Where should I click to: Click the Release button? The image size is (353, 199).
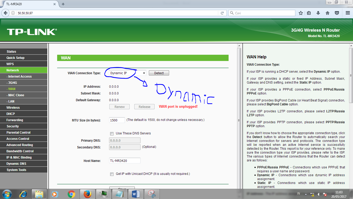[x=144, y=107]
